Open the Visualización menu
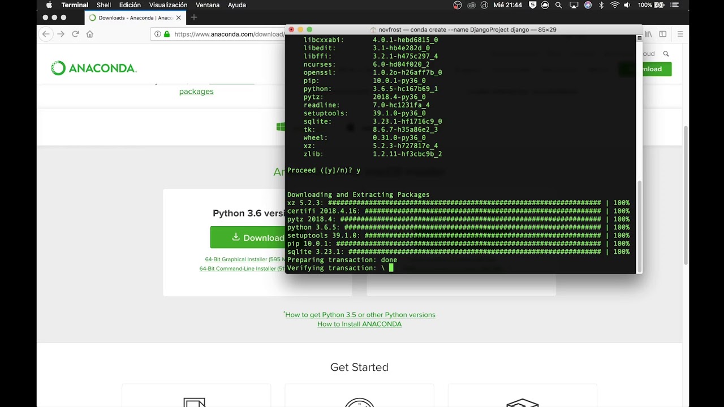The image size is (724, 407). pyautogui.click(x=168, y=5)
